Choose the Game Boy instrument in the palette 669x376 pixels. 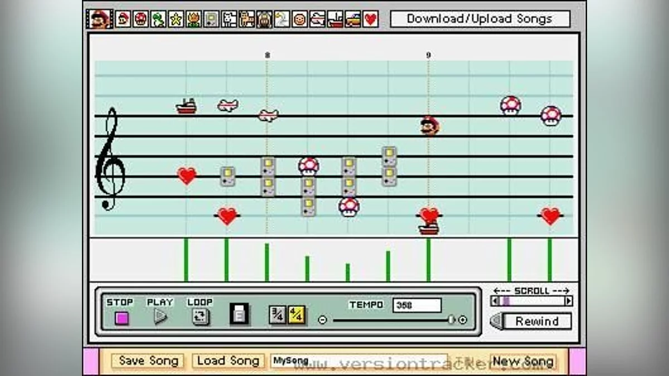point(211,19)
